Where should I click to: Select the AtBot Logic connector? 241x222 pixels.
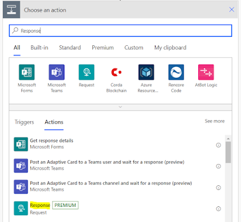[x=206, y=72]
